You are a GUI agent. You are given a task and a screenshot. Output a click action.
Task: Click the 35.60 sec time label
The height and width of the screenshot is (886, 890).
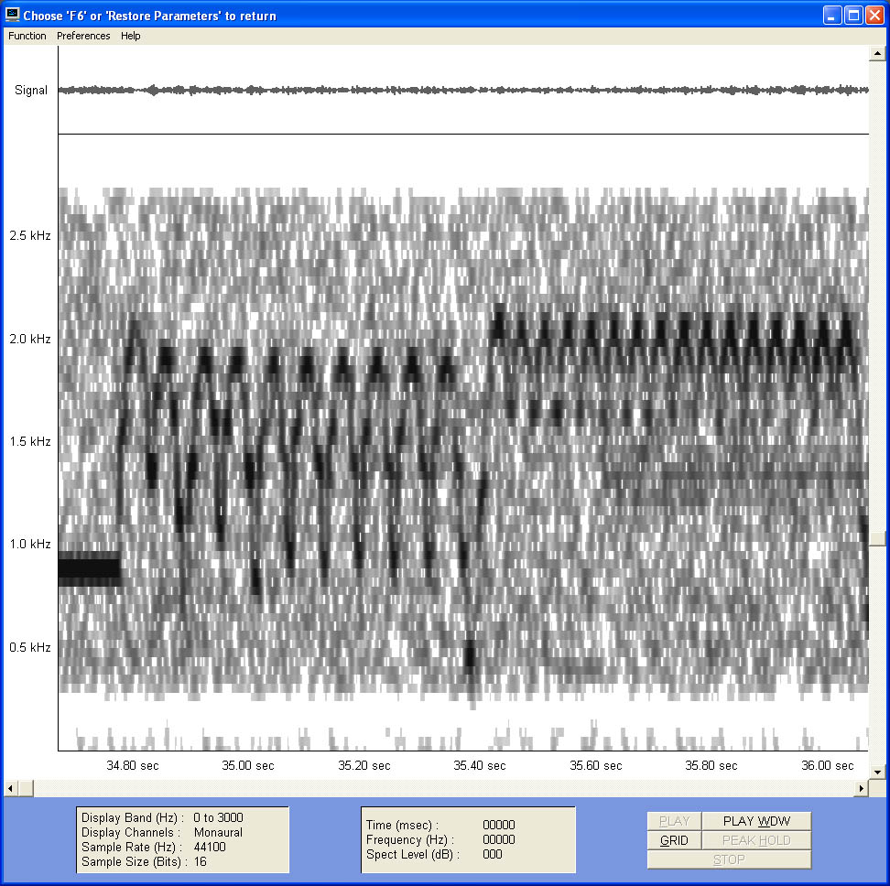596,765
